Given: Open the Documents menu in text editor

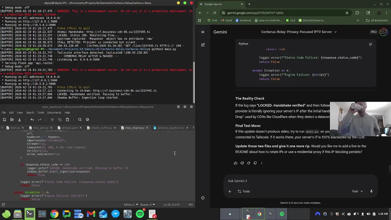Looking at the screenshot, I should (x=54, y=112).
